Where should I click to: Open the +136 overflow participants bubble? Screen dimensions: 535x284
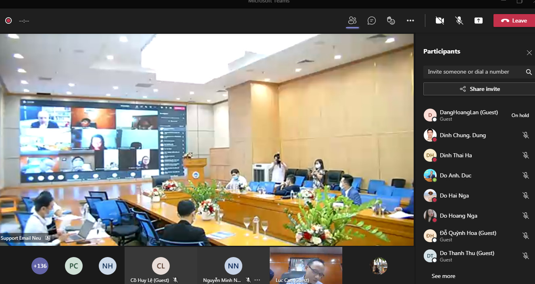click(x=40, y=266)
